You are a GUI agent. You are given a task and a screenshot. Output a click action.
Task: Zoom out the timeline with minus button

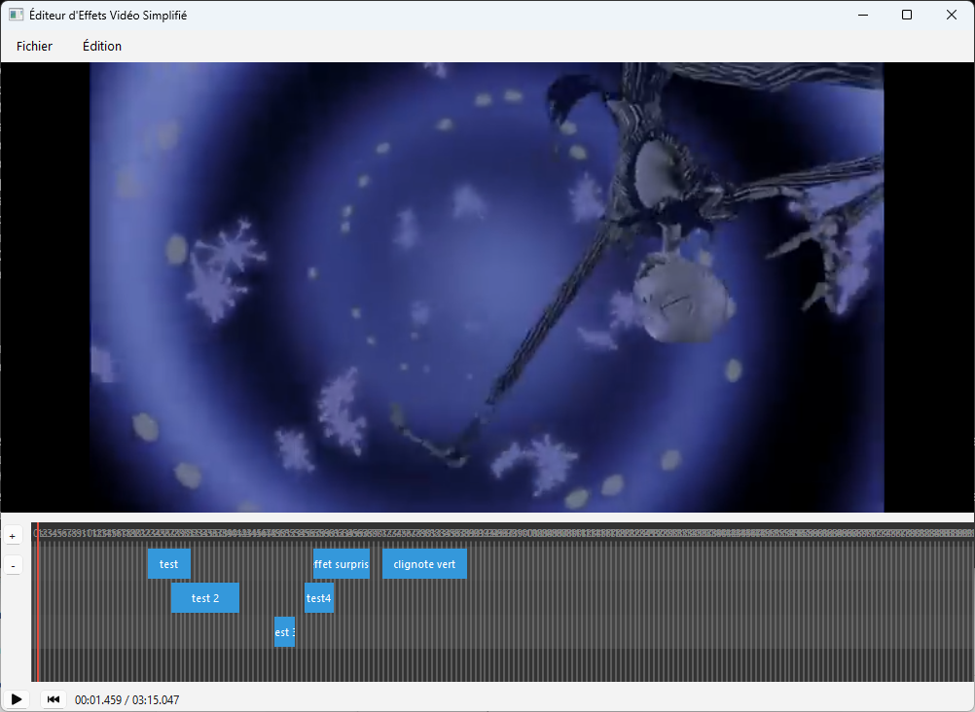point(13,565)
